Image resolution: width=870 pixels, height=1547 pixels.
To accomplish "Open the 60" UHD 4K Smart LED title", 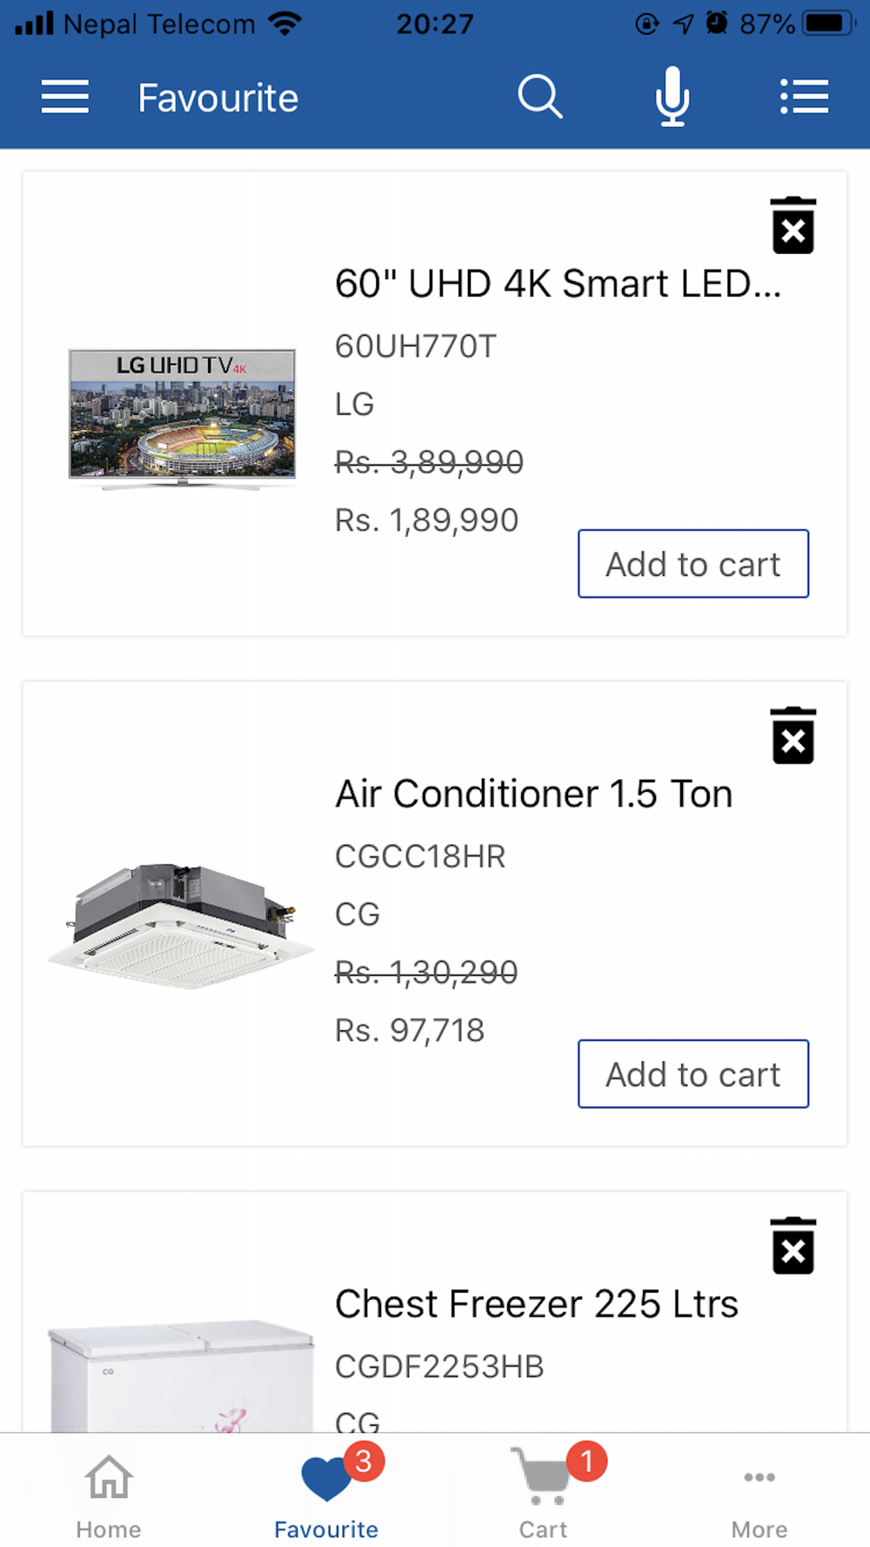I will coord(558,284).
